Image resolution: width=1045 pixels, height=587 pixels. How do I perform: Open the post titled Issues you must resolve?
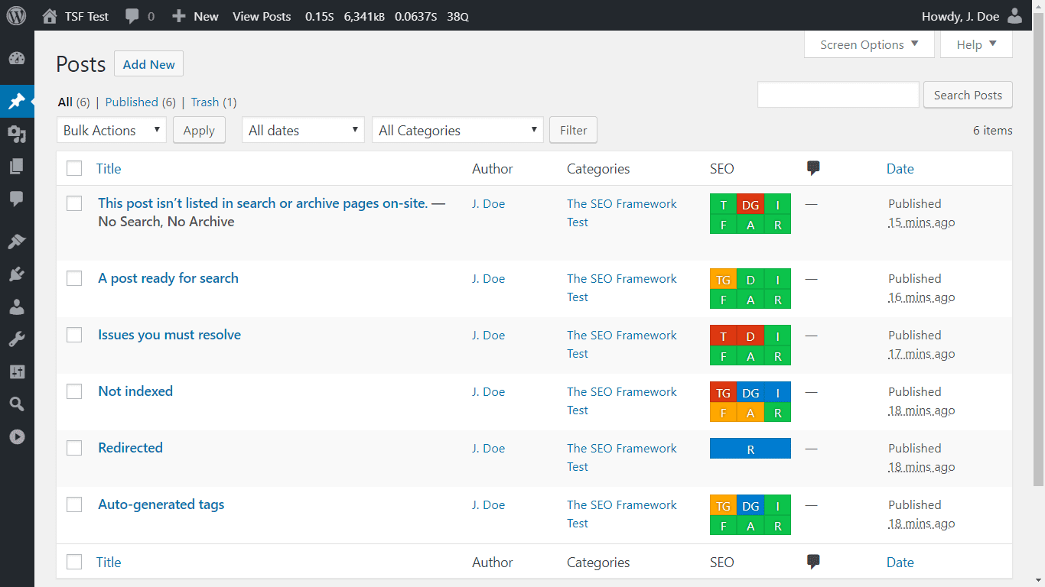coord(169,334)
